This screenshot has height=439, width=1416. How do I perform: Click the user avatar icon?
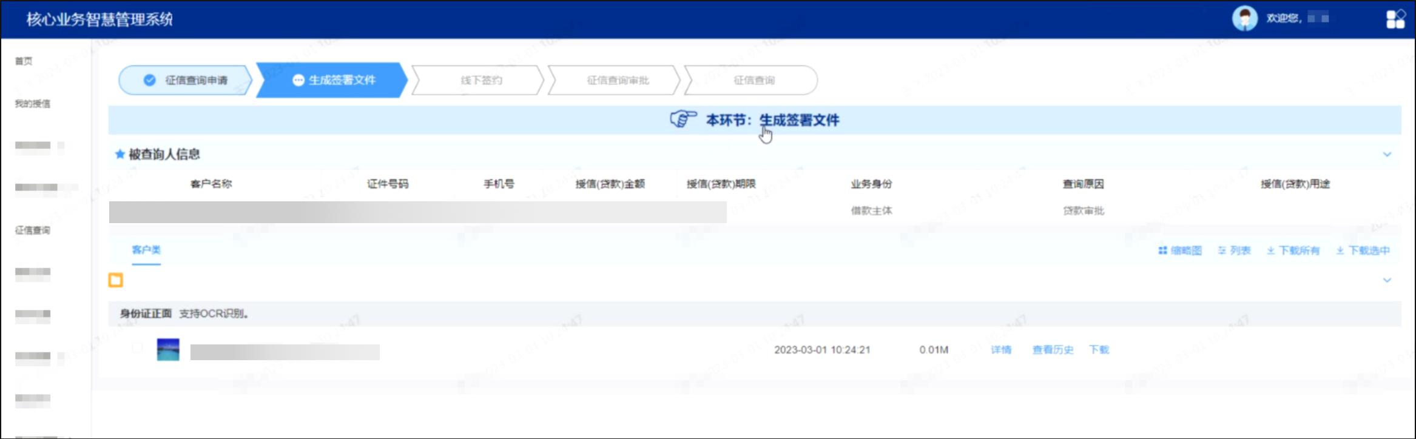click(x=1244, y=18)
